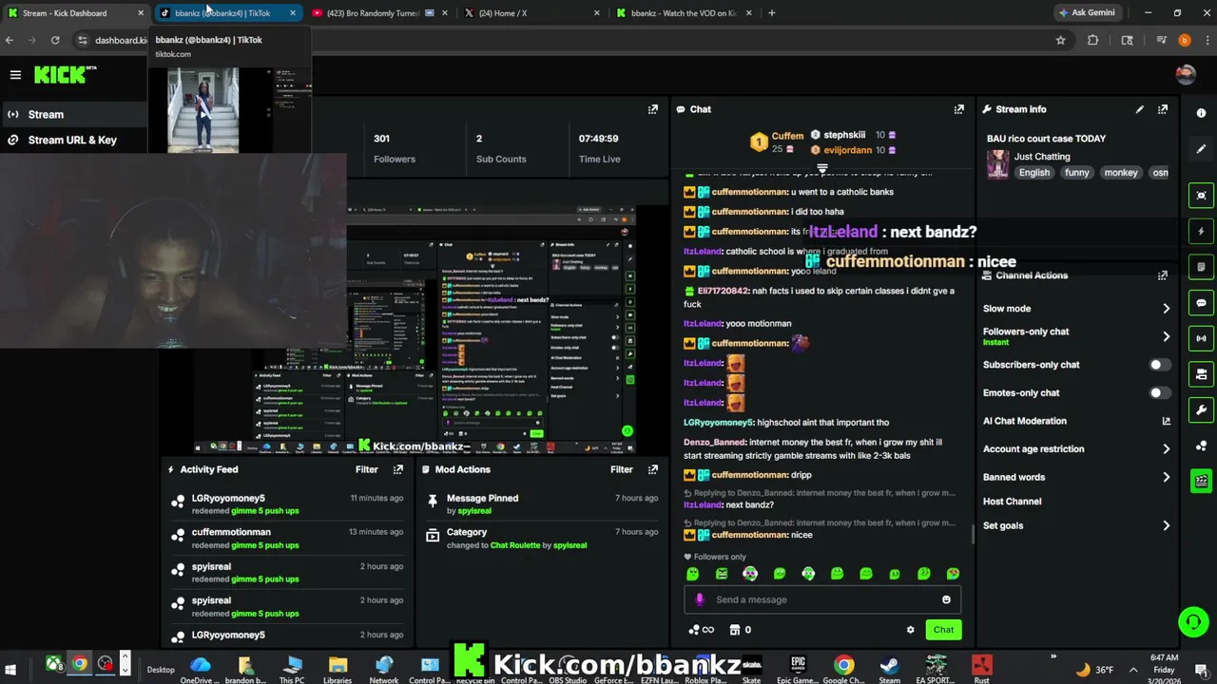Image resolution: width=1217 pixels, height=684 pixels.
Task: Pop out the Chat panel
Action: click(x=958, y=109)
